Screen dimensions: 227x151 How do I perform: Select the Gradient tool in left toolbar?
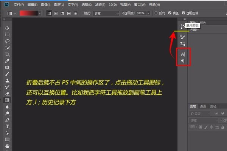7,100
